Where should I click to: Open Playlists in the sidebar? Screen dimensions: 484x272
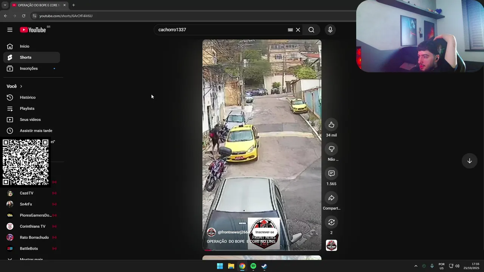tap(32, 108)
